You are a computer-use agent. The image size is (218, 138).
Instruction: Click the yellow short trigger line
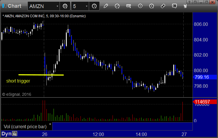[x=41, y=75]
